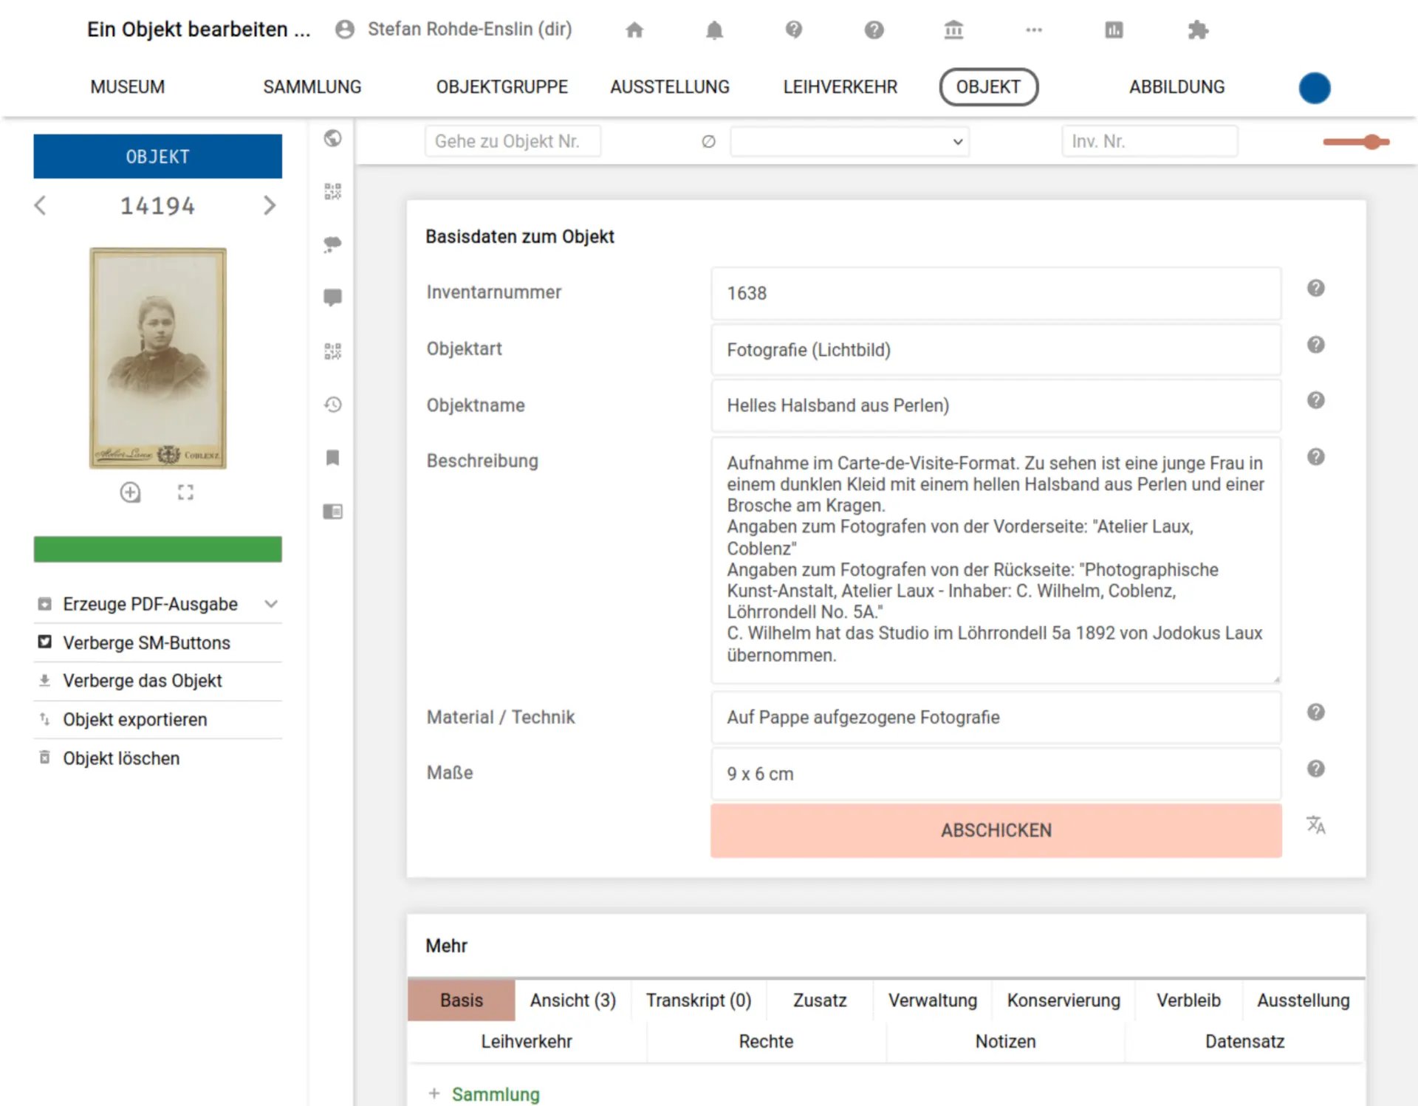
Task: Focus the Inv. Nr. search field
Action: click(x=1149, y=141)
